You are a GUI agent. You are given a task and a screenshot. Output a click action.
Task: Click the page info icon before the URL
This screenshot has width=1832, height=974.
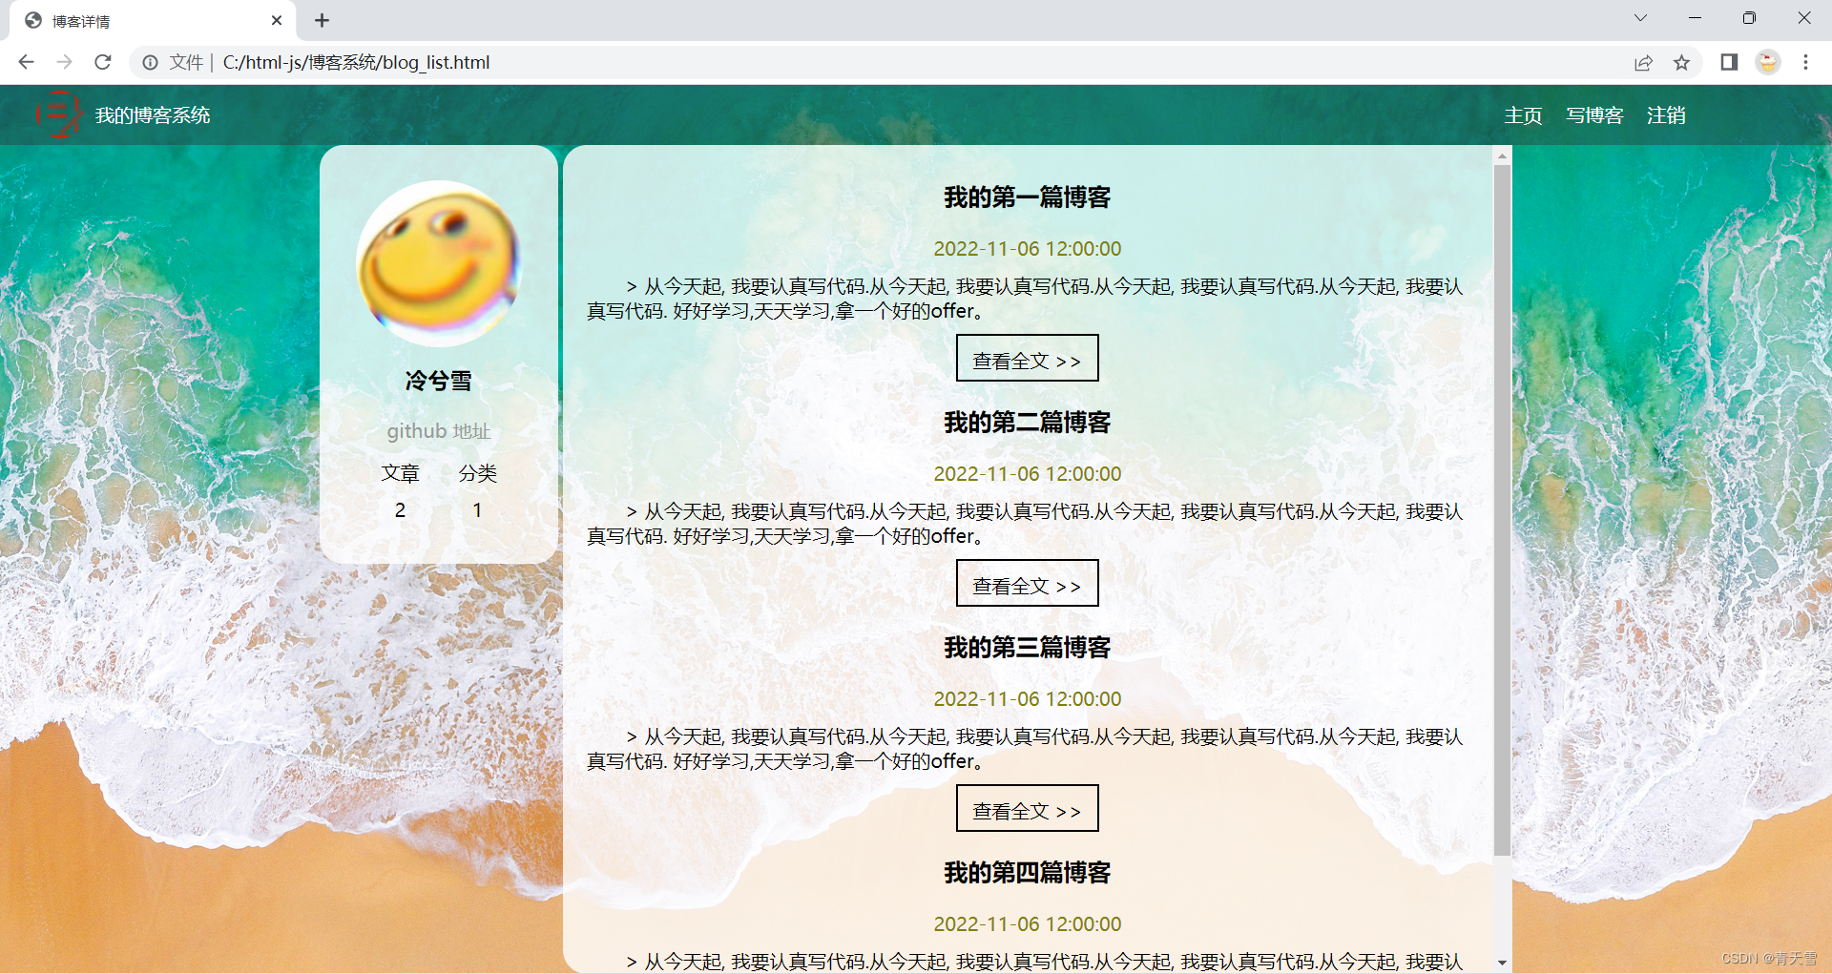pos(151,62)
